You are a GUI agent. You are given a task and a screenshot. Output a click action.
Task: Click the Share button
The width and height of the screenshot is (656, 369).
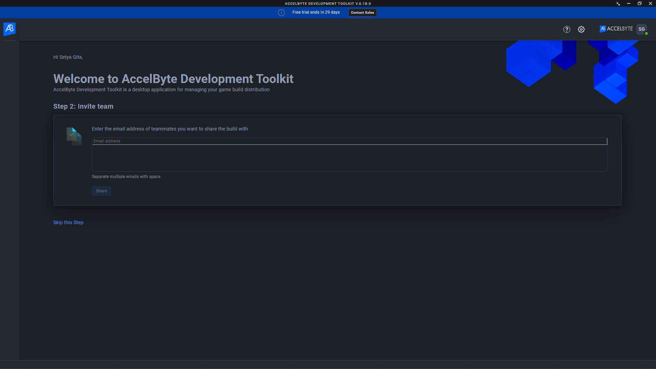pyautogui.click(x=101, y=191)
